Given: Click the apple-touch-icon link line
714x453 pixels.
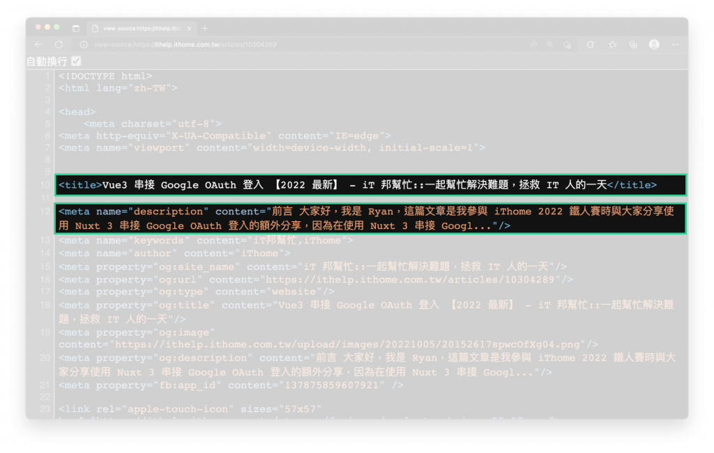Looking at the screenshot, I should [x=190, y=409].
